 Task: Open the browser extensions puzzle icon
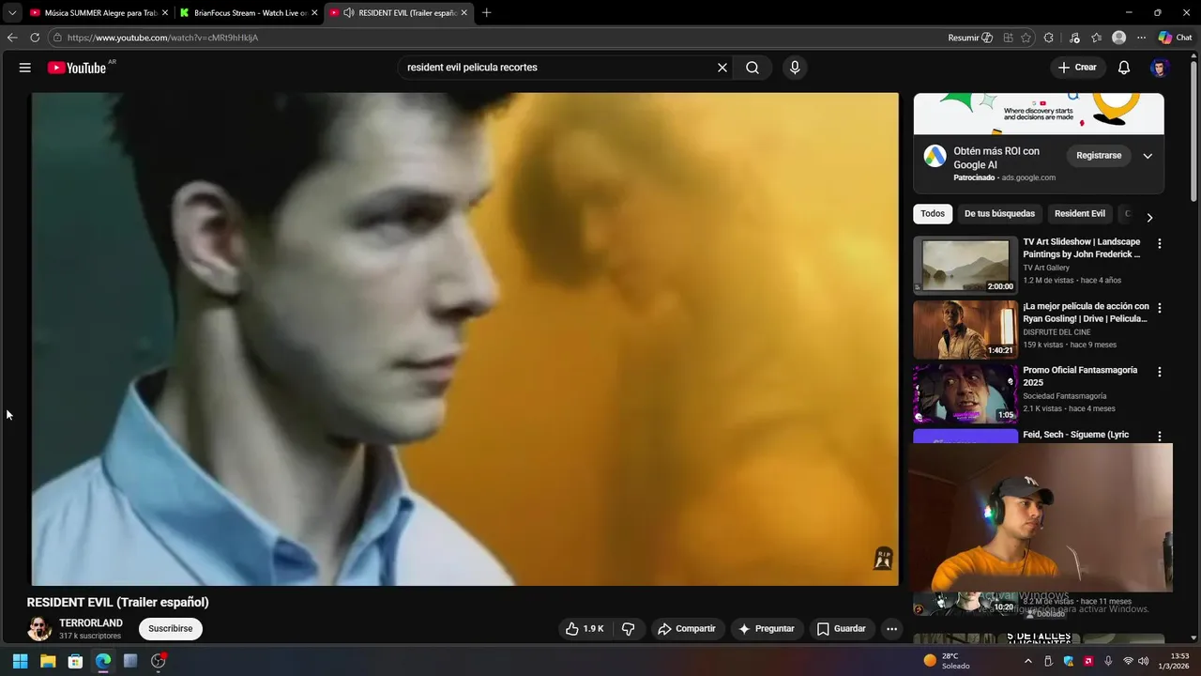(1049, 38)
